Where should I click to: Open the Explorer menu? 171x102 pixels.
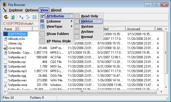[16, 10]
